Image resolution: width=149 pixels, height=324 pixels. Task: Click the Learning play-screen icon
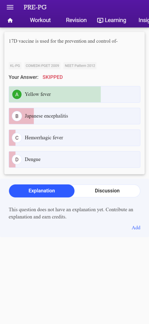100,20
